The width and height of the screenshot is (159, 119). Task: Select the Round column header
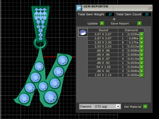coord(103,30)
